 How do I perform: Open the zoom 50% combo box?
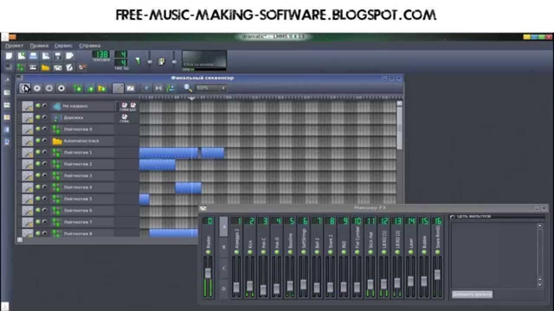[x=211, y=88]
